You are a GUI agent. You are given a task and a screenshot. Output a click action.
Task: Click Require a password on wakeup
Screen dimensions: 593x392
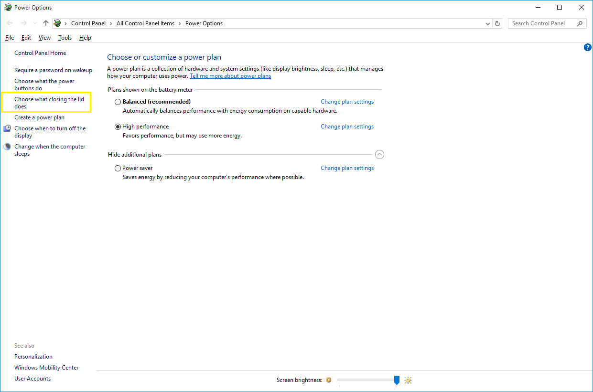[53, 70]
